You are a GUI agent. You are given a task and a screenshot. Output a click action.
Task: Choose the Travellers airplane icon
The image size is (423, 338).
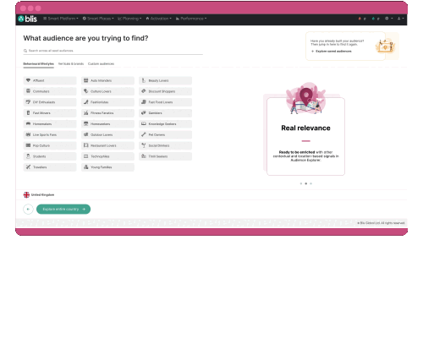click(28, 167)
